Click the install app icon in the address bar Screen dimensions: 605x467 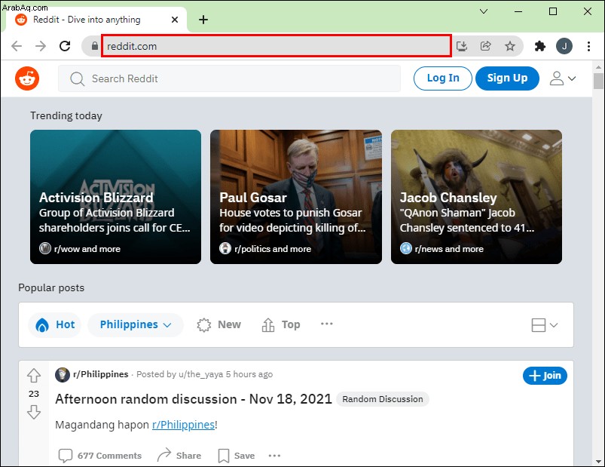point(461,46)
